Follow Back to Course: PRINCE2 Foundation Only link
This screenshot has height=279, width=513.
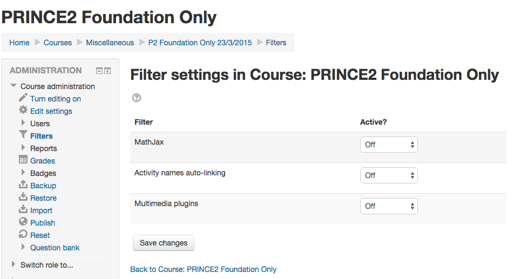click(x=203, y=269)
